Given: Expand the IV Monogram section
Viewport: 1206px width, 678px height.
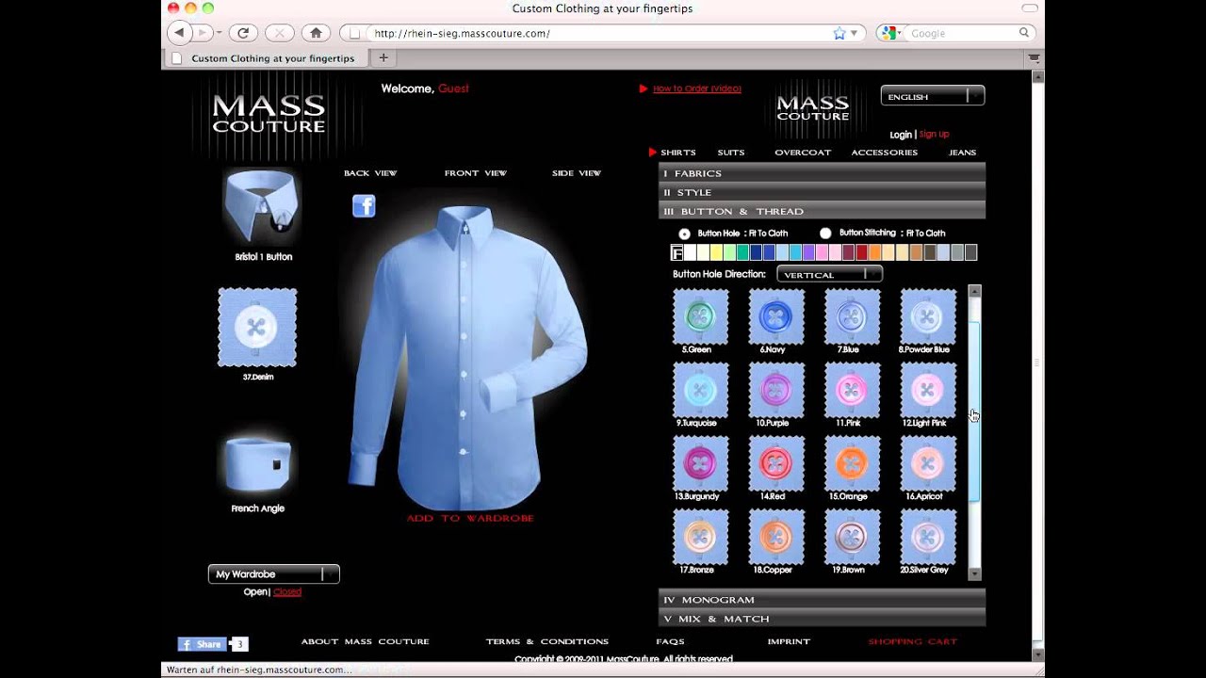Looking at the screenshot, I should click(822, 600).
